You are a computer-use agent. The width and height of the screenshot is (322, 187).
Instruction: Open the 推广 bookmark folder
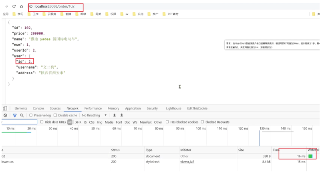[153, 14]
